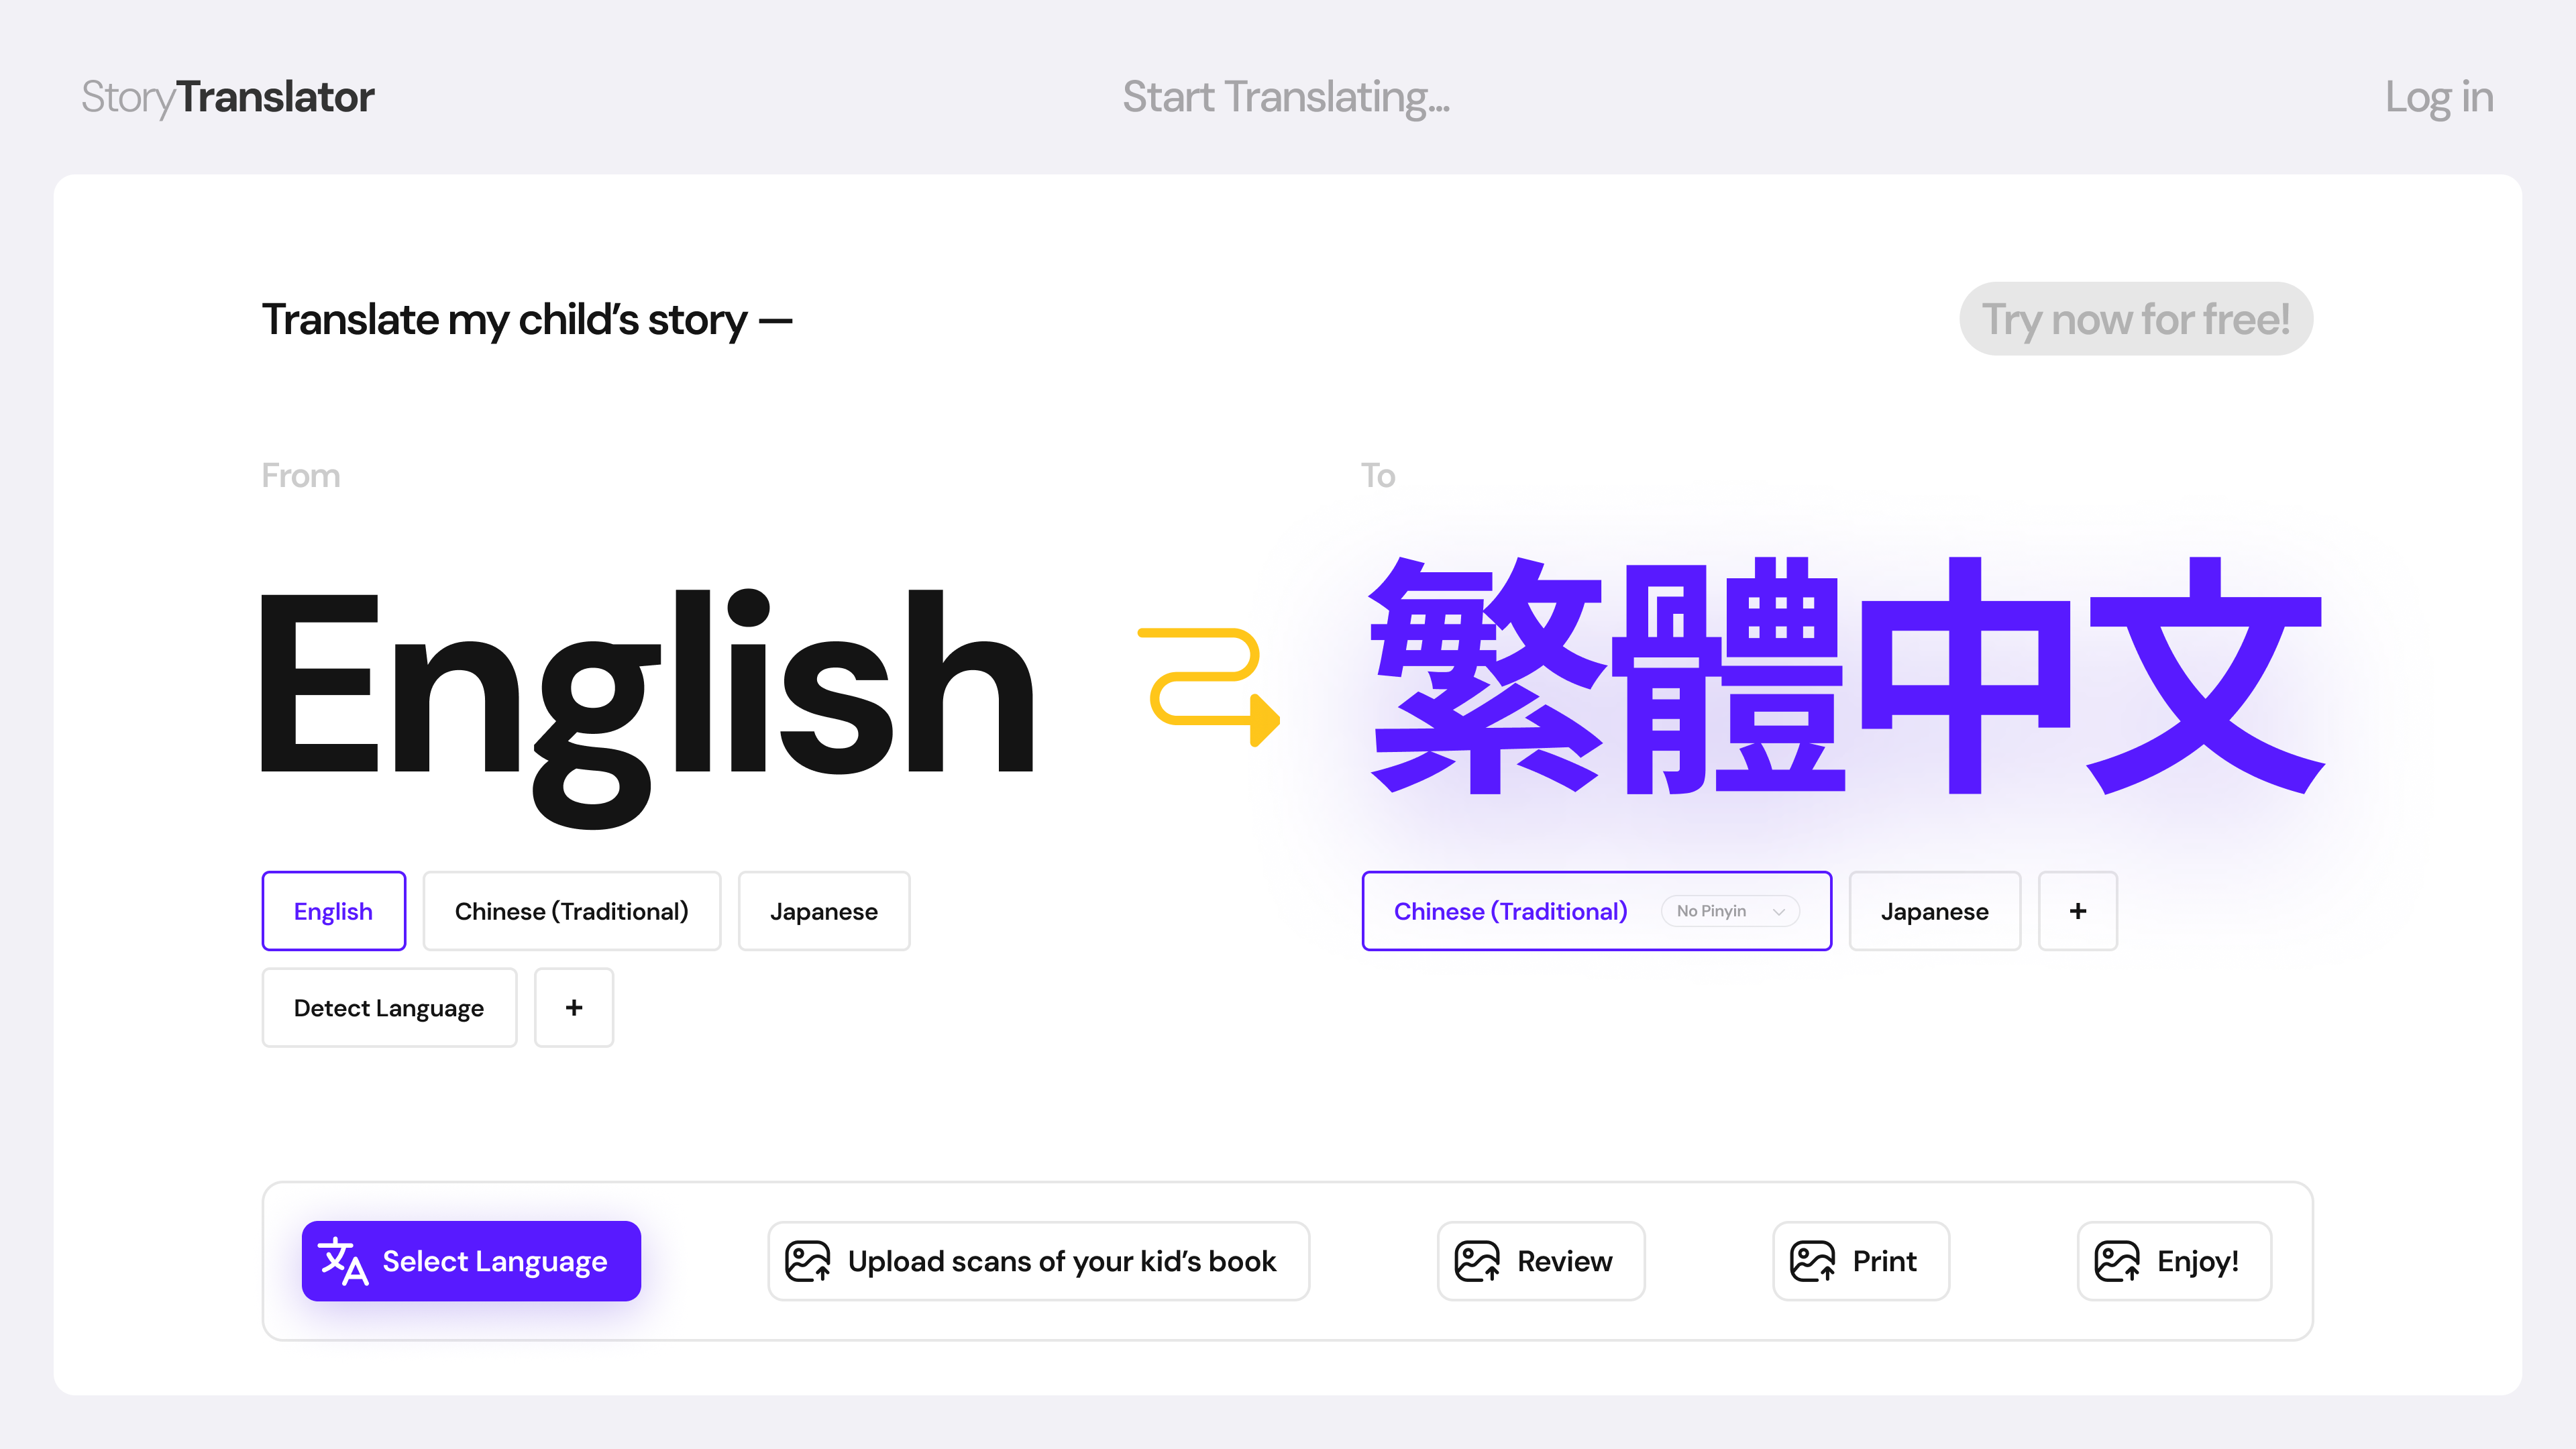Viewport: 2576px width, 1449px height.
Task: Choose Japanese as the target language
Action: click(1935, 911)
